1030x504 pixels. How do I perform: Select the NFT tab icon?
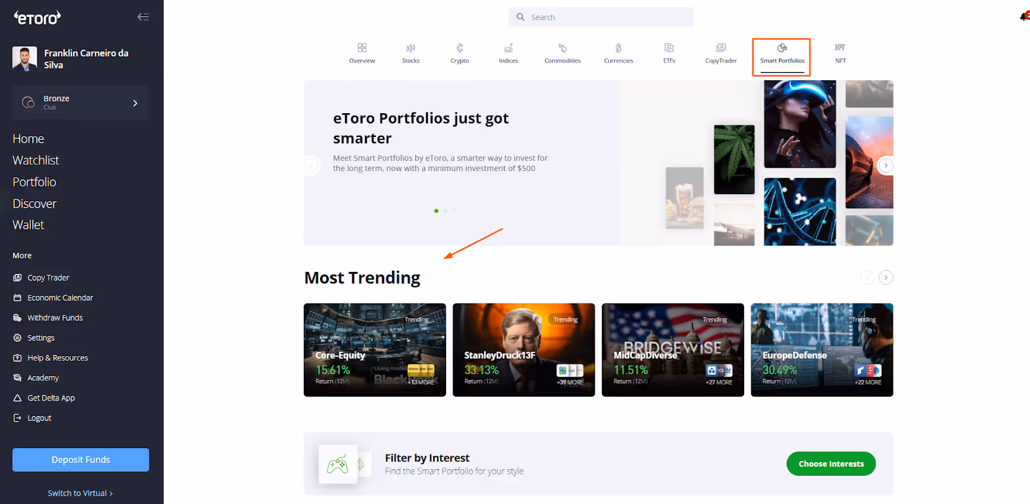point(840,48)
